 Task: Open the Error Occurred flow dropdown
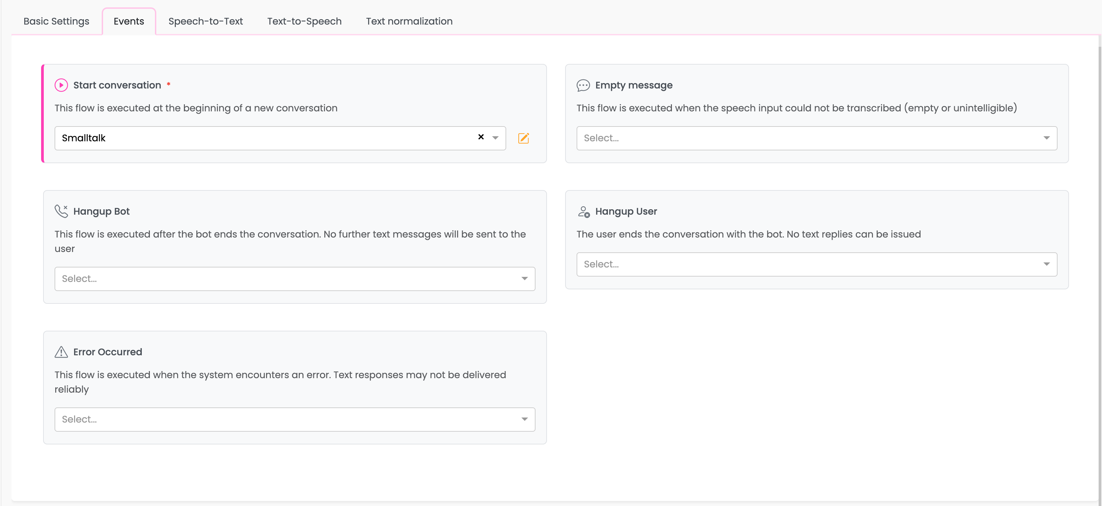[x=295, y=419]
